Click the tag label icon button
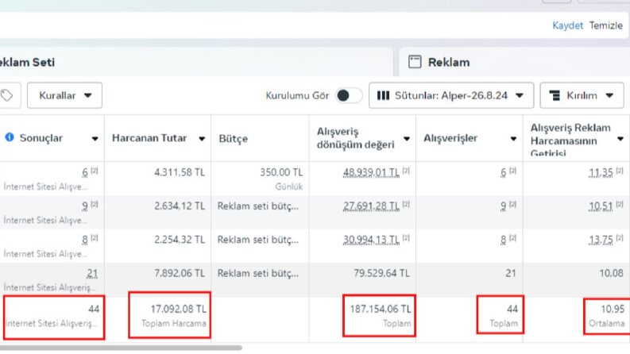The width and height of the screenshot is (630, 354). click(x=7, y=95)
